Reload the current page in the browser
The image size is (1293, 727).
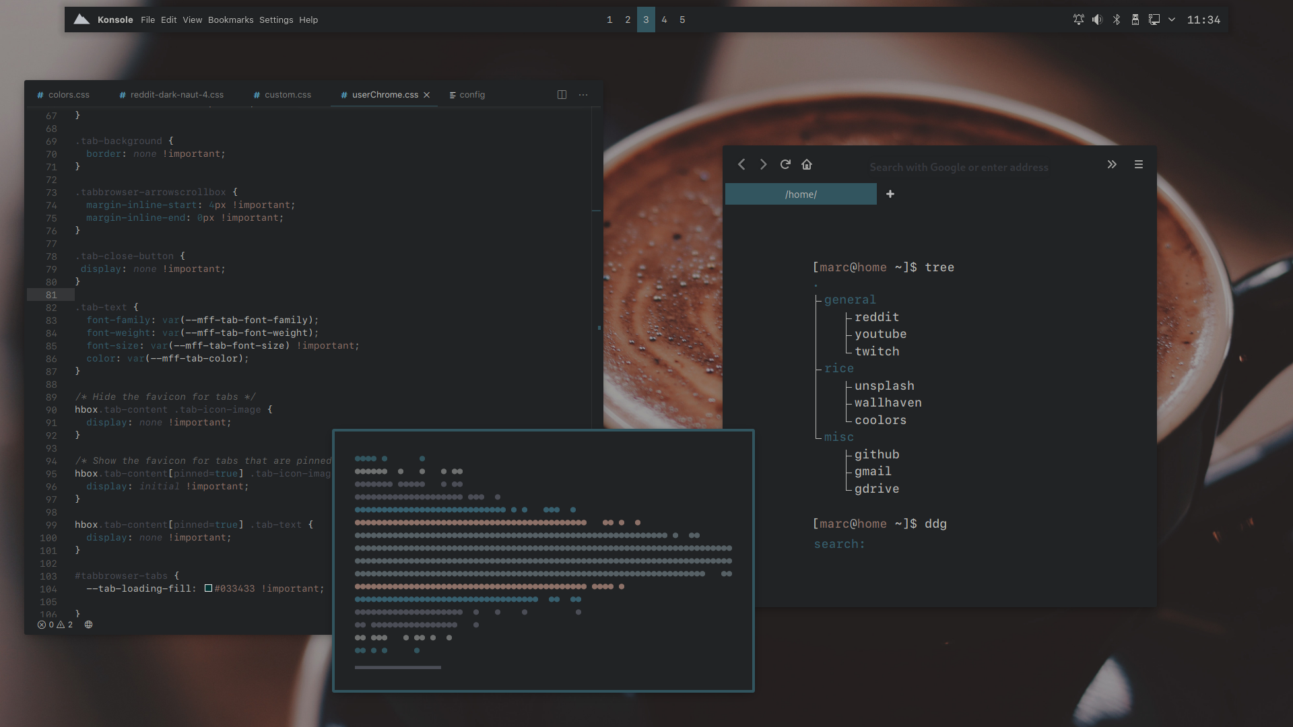(785, 164)
